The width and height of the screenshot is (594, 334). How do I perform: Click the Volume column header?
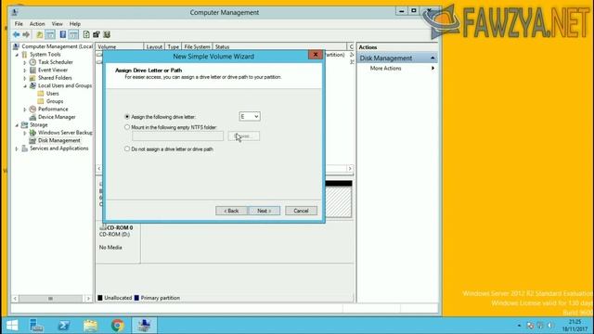tap(120, 47)
